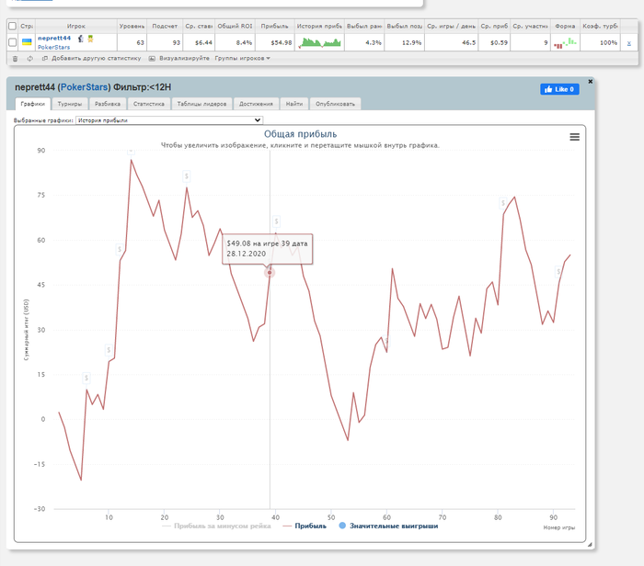Viewport: 644px width, 566px height.
Task: Click the Подсчет column header
Action: pos(165,27)
